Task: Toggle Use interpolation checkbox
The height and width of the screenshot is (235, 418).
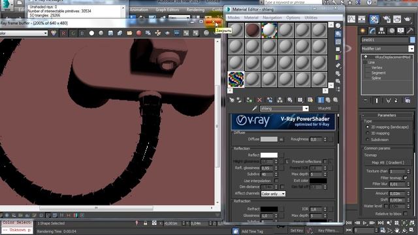Action: pos(276,181)
